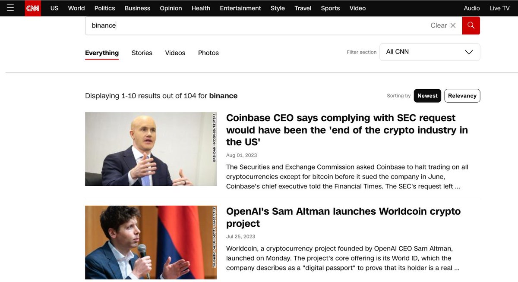
Task: Open Live TV
Action: point(499,8)
